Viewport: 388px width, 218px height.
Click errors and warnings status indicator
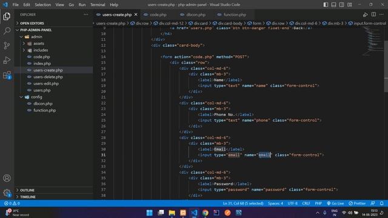12,203
